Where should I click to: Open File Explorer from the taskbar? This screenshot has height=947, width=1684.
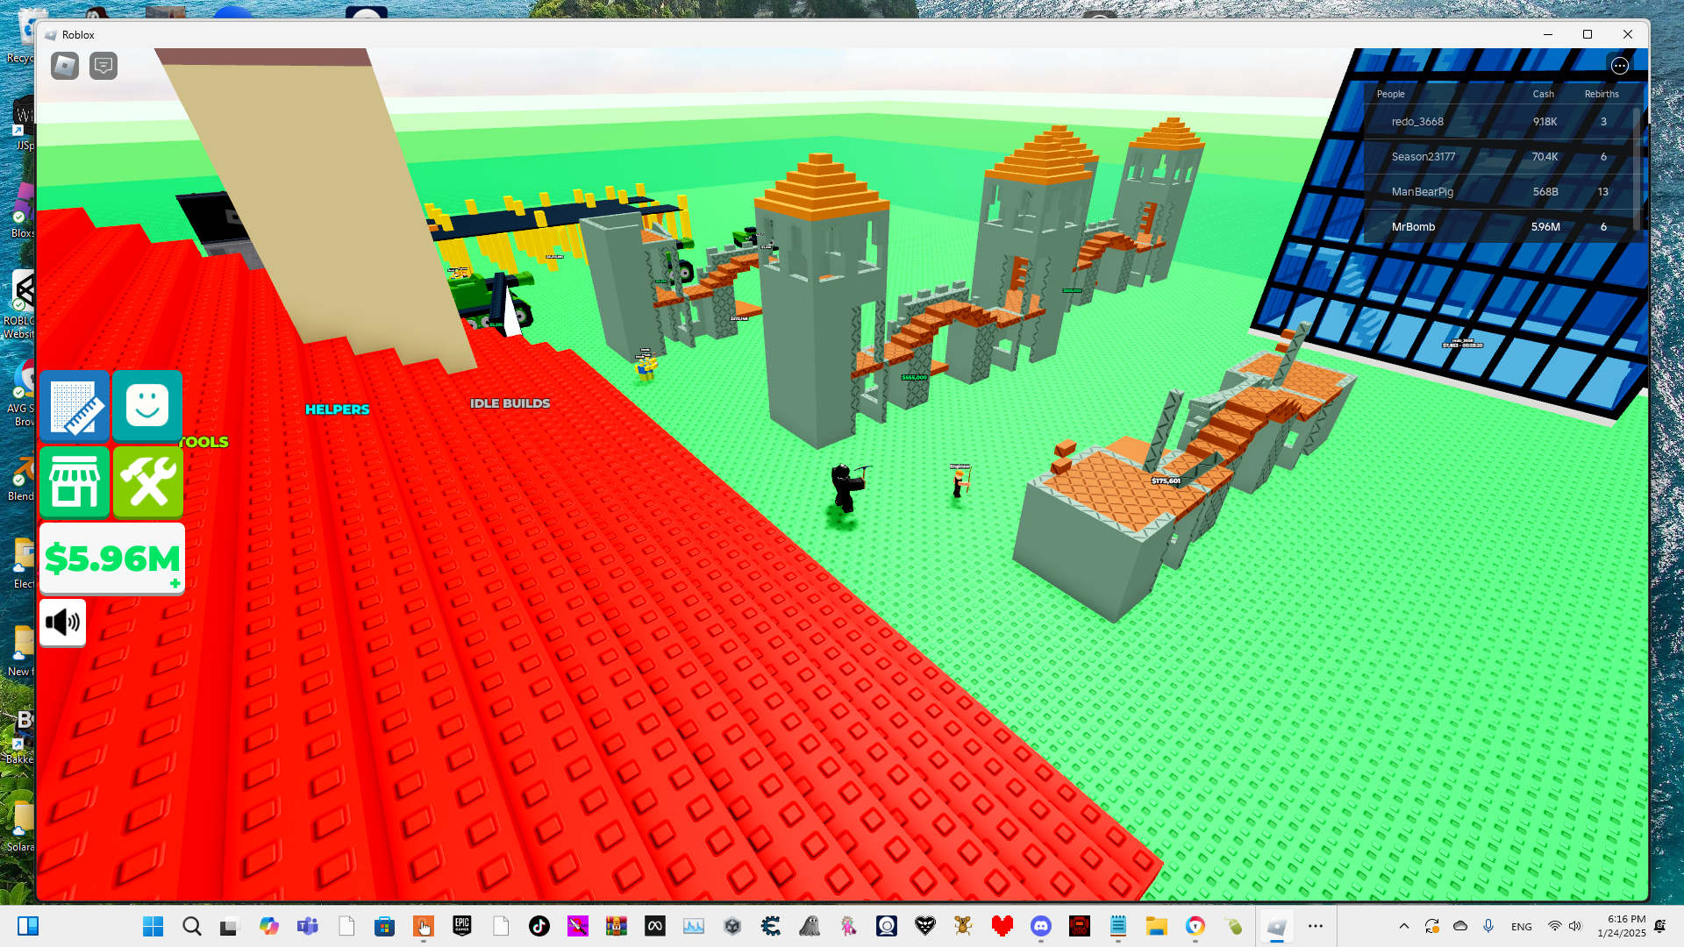click(1156, 926)
